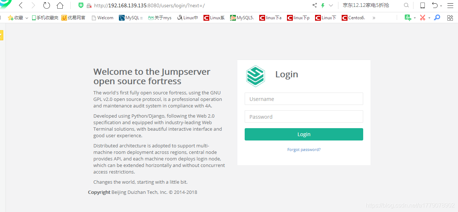Click the green lightning speed-mode icon
458x212 pixels.
[x=323, y=5]
